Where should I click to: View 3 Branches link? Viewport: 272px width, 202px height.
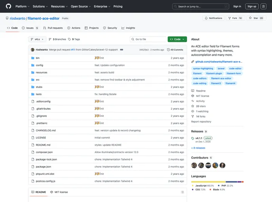[57, 39]
